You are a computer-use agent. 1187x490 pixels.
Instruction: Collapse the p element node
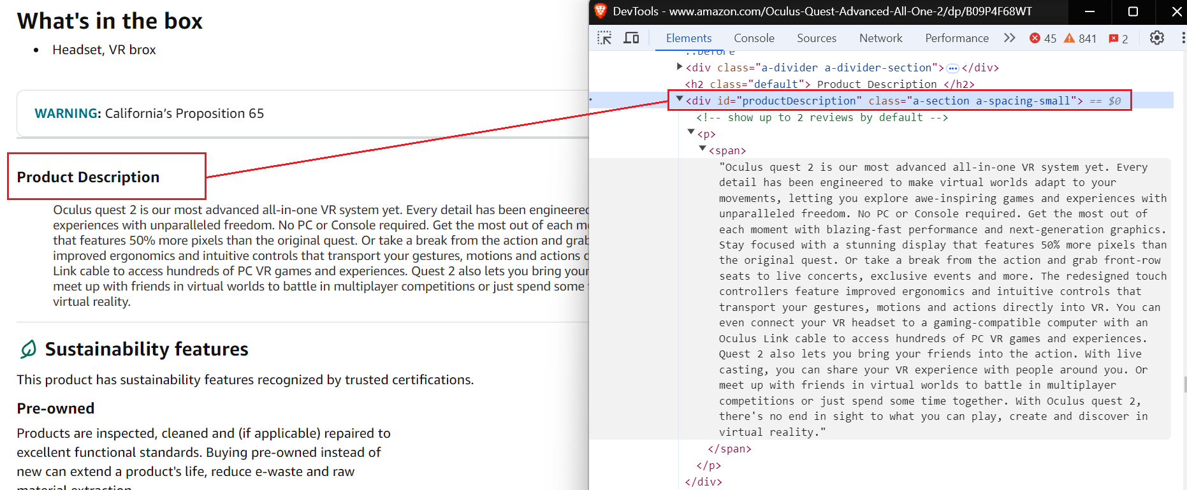(x=691, y=133)
